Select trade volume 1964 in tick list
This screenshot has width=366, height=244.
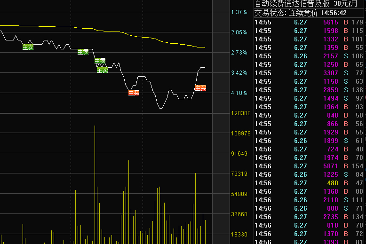coord(331,107)
